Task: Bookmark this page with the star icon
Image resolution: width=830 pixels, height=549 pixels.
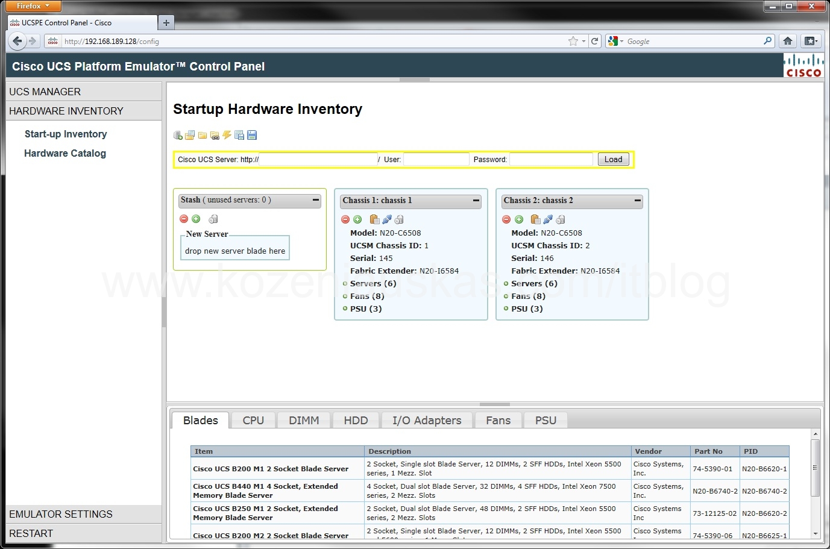Action: [573, 41]
